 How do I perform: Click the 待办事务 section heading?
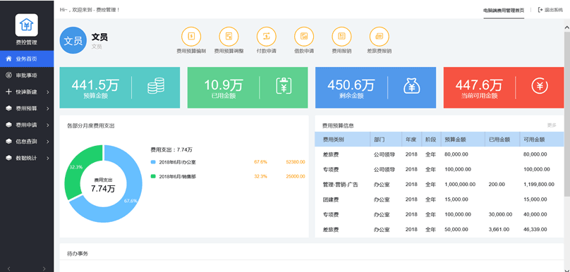point(78,254)
